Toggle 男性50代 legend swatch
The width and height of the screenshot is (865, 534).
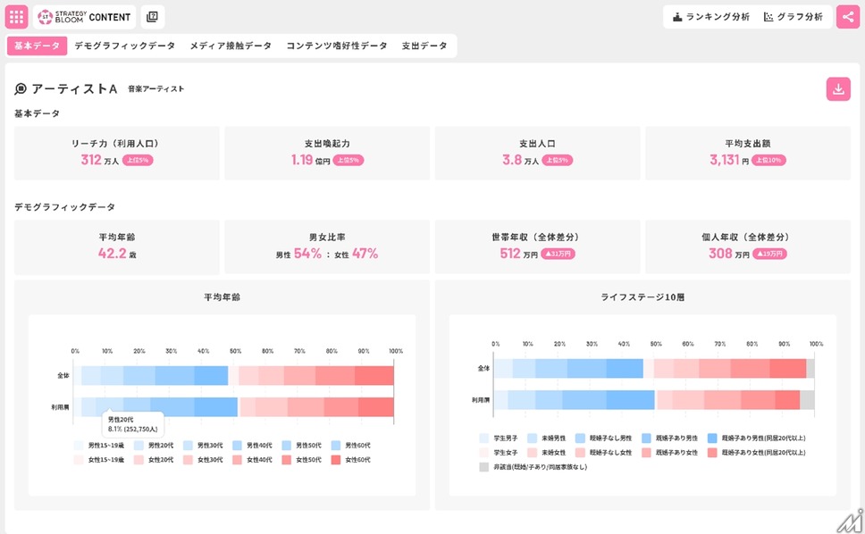[286, 446]
